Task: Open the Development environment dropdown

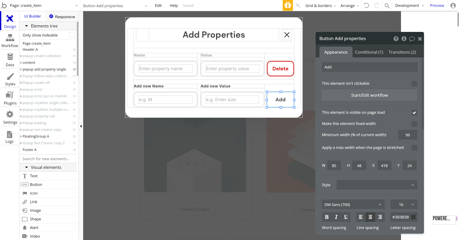Action: coord(409,5)
